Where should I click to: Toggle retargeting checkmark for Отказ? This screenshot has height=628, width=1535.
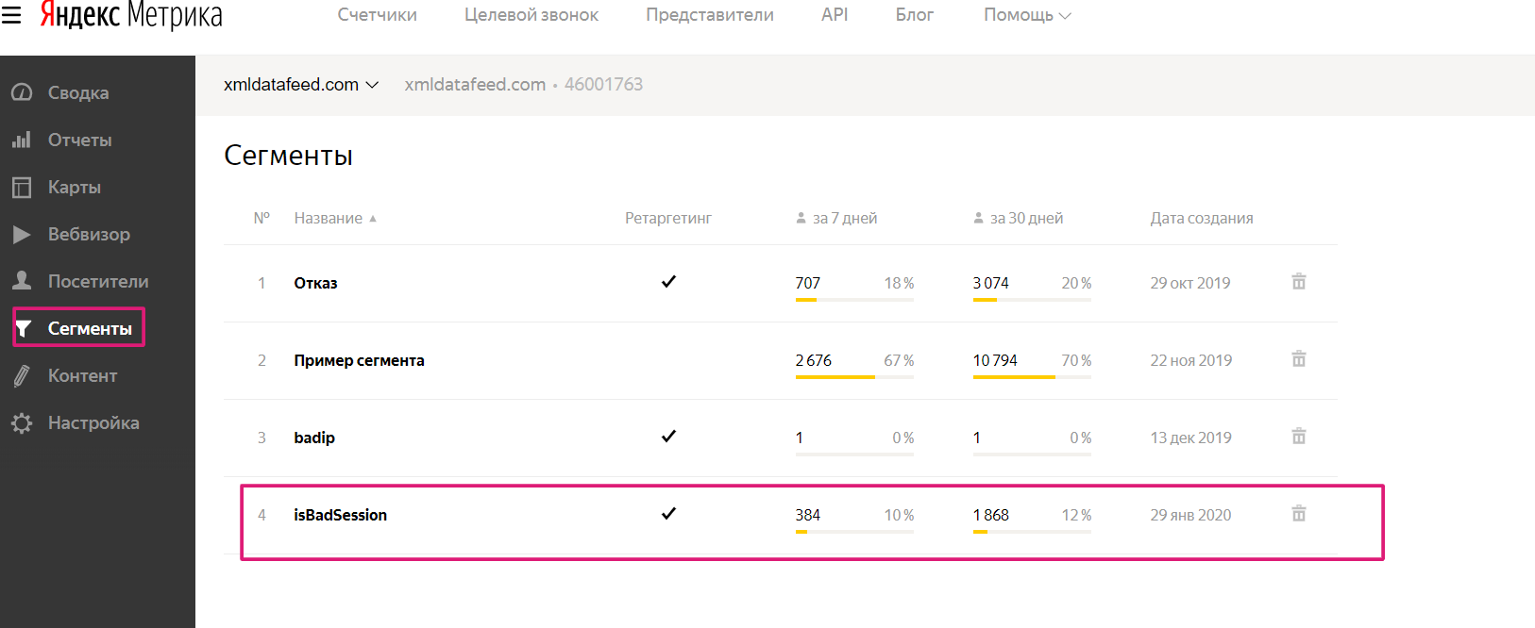click(668, 282)
